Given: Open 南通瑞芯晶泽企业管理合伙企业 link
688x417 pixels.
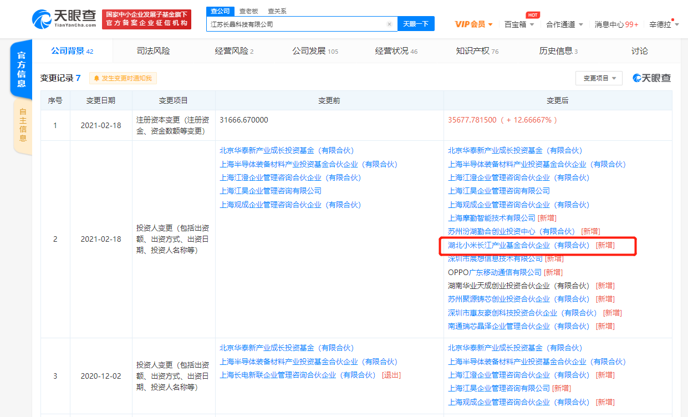Looking at the screenshot, I should coord(519,326).
